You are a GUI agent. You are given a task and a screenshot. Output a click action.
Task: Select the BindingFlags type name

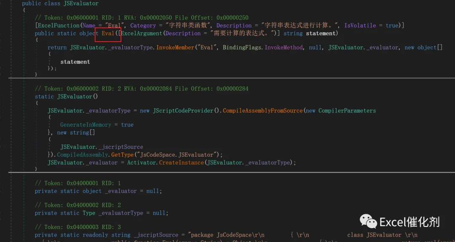pyautogui.click(x=243, y=47)
